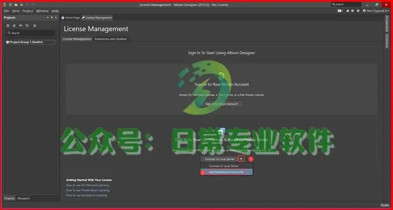Open How to use Private Server Licensing link

coord(88,190)
